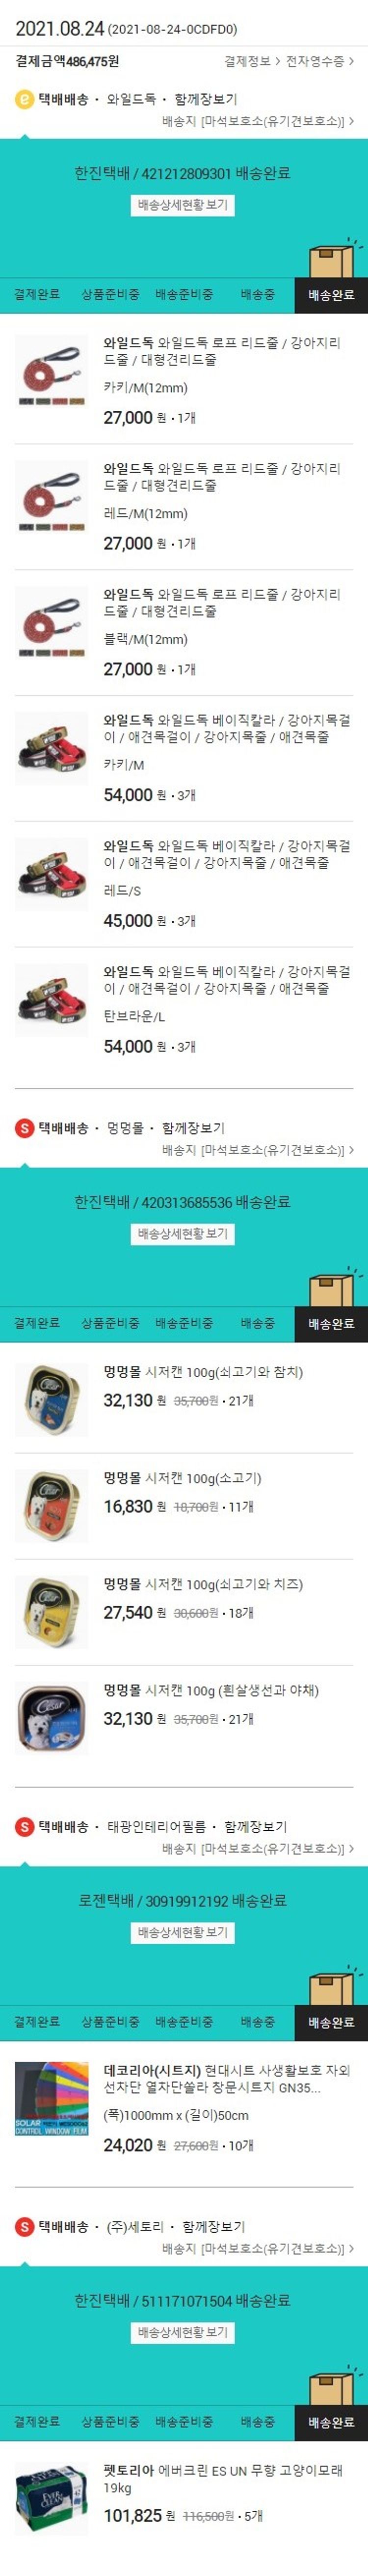Select 결제완료 step in 멍멍몰 shipment
The height and width of the screenshot is (2554, 368).
pyautogui.click(x=37, y=1324)
